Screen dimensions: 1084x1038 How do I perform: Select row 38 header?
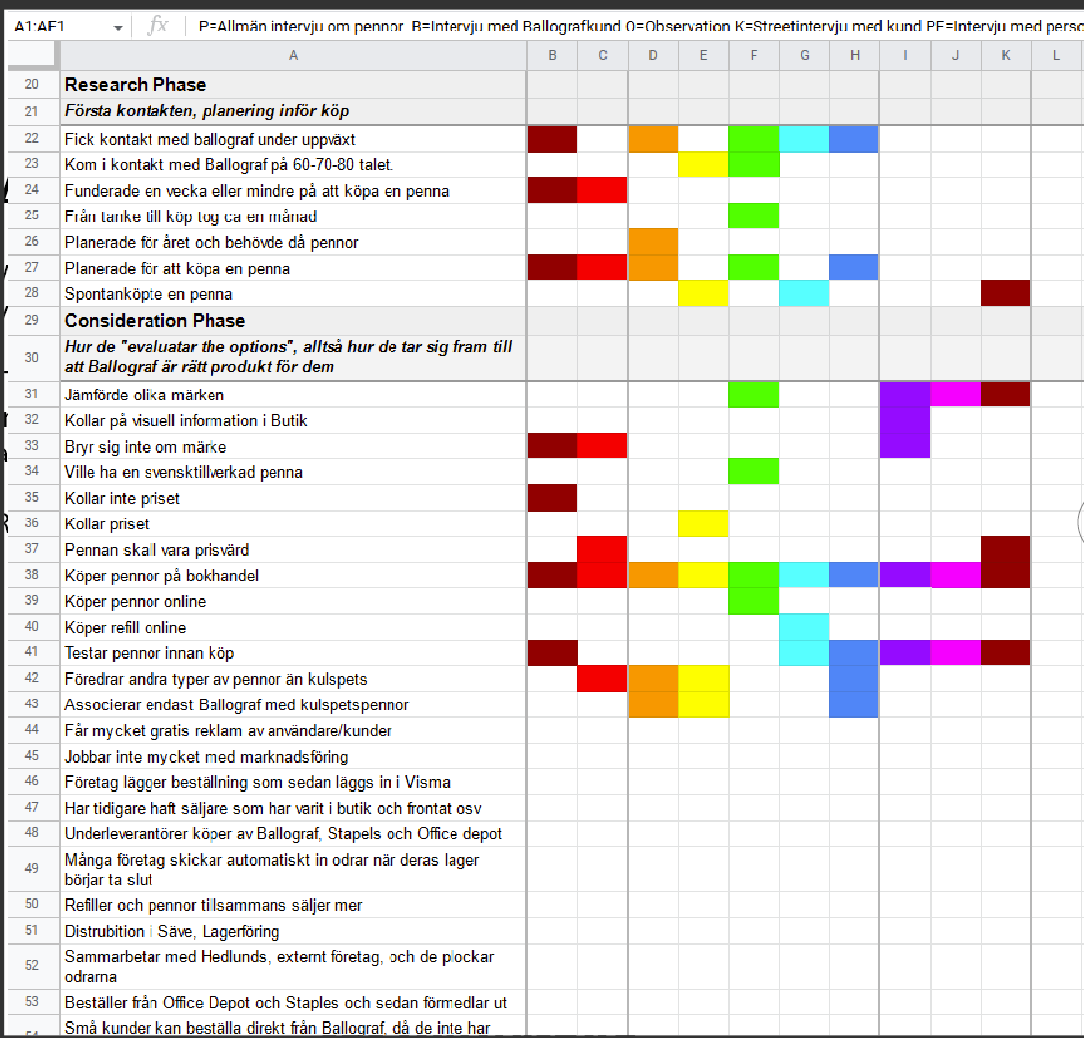[31, 575]
